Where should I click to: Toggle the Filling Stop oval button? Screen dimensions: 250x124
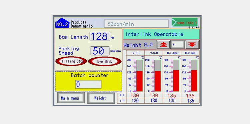click(71, 61)
